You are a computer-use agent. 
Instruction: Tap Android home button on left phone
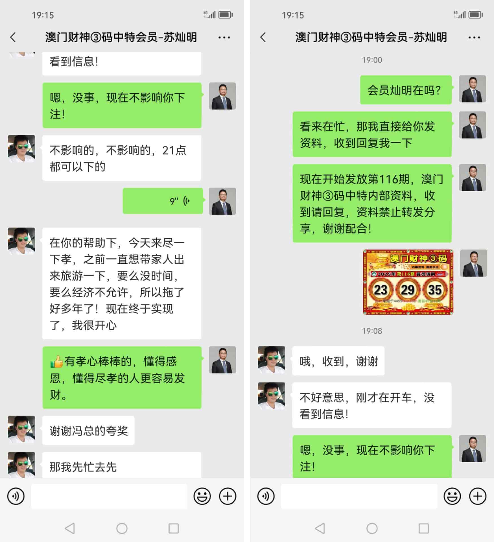[122, 528]
